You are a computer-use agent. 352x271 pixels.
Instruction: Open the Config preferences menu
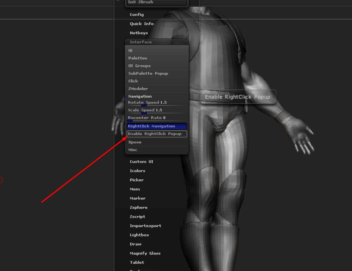[137, 15]
